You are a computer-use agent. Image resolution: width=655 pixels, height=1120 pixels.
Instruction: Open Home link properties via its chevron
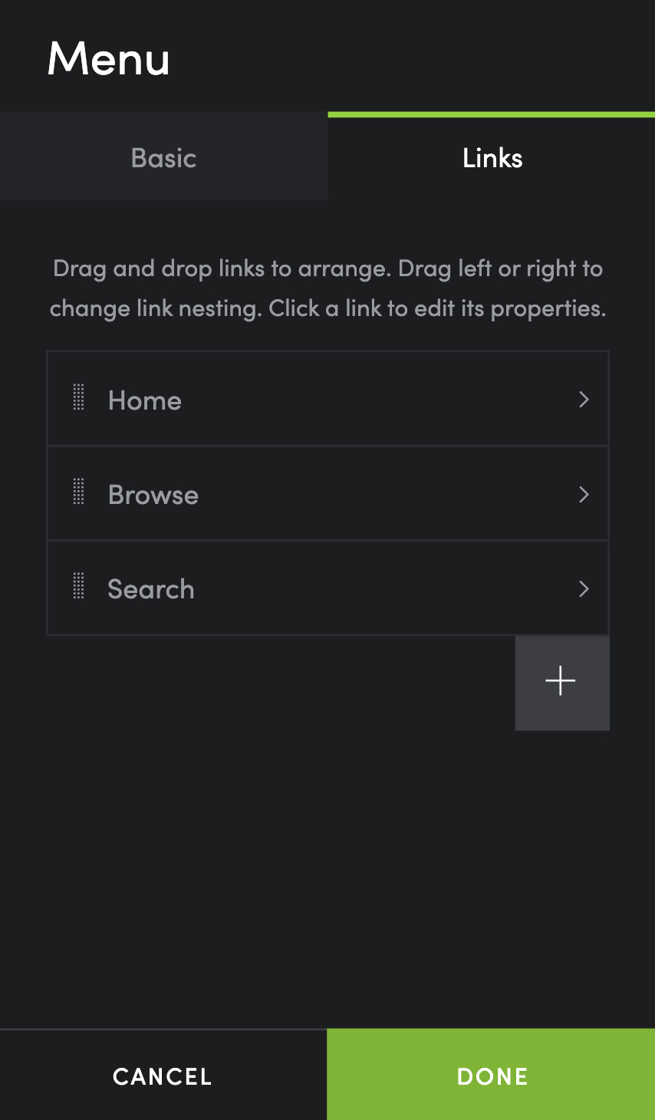coord(584,399)
